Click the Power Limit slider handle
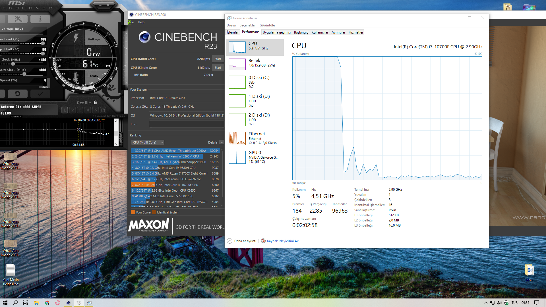Viewport: 546px width, 307px height. pyautogui.click(x=43, y=43)
